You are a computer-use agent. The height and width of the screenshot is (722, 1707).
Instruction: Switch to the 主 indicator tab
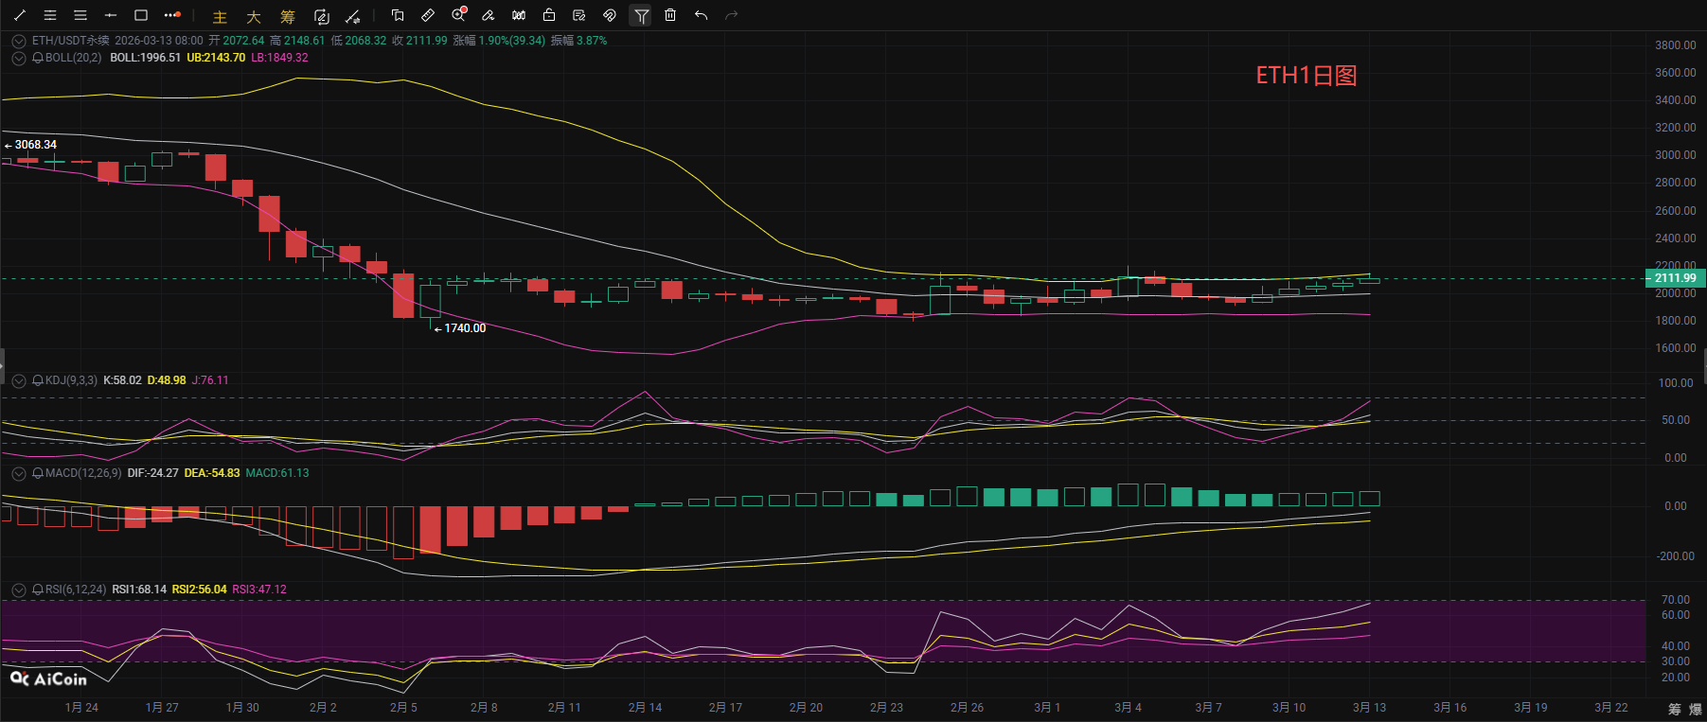click(x=220, y=16)
